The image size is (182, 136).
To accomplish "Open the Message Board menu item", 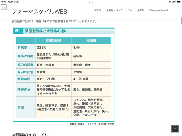I will tap(158, 11).
